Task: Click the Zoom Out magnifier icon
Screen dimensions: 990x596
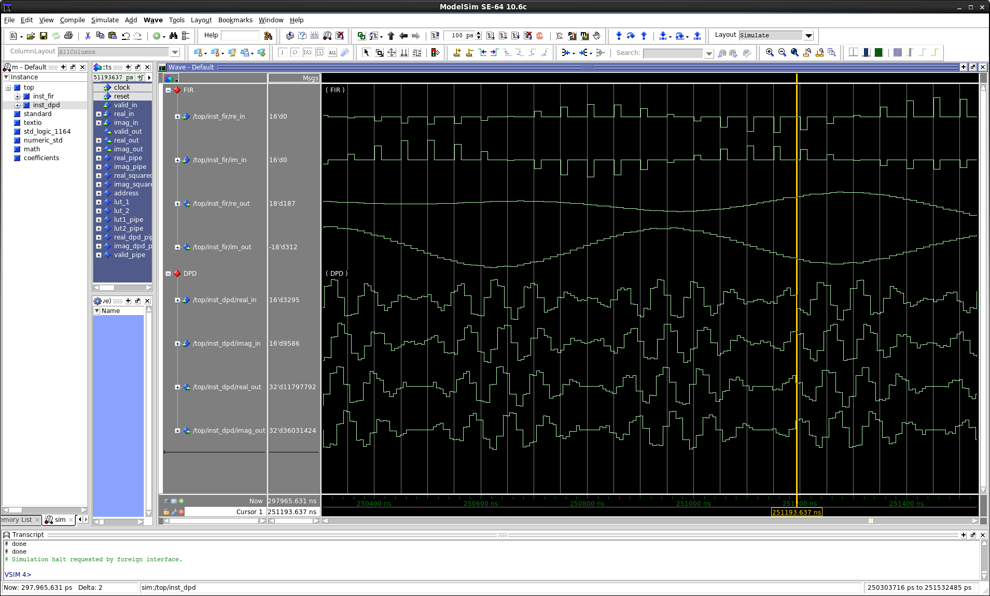Action: (782, 52)
